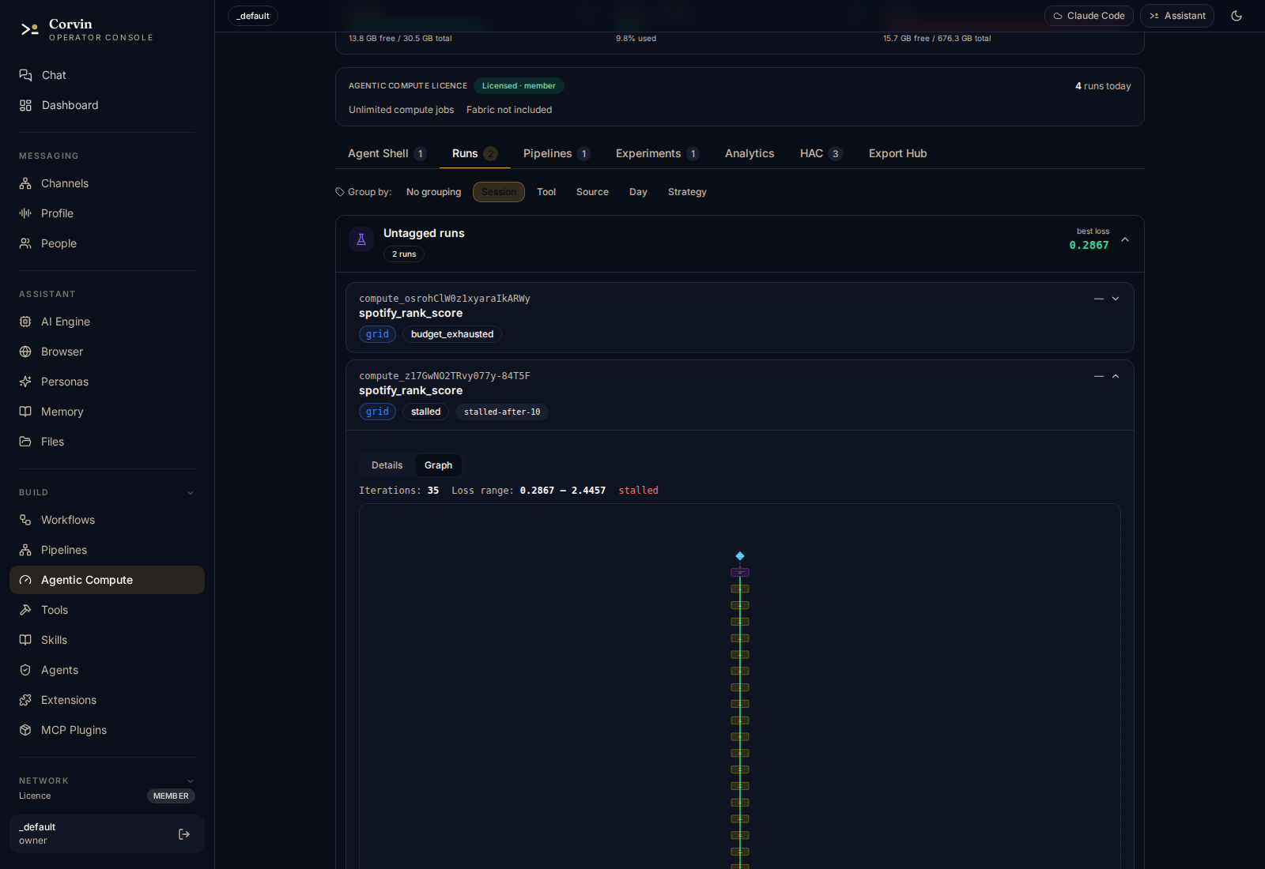Group runs by Source

tap(592, 192)
